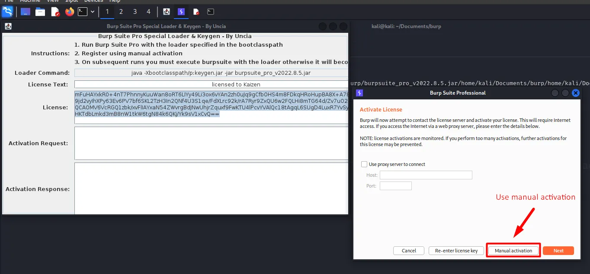
Task: Click the 'Port:' label in Burp dialog
Action: click(372, 186)
